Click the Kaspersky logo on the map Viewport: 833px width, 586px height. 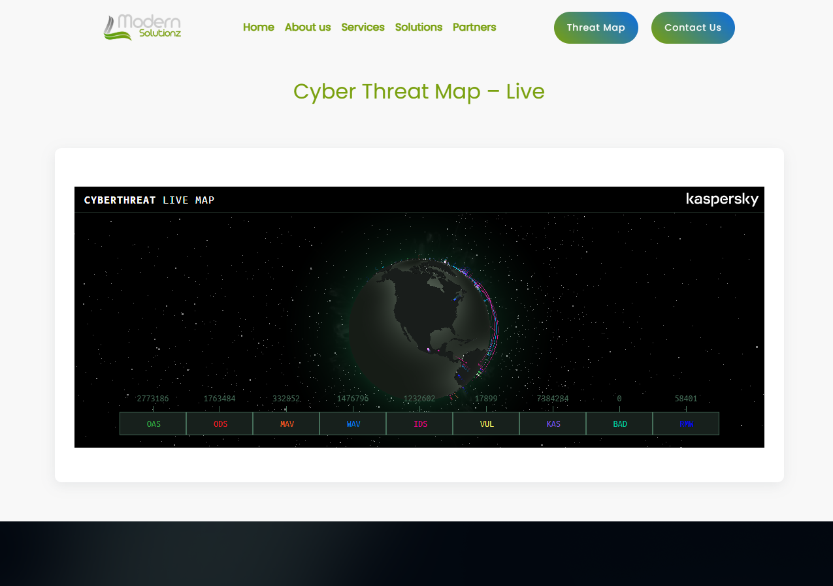coord(722,200)
